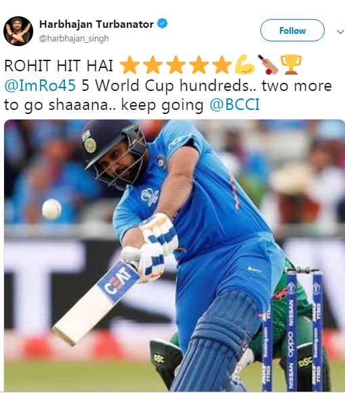The height and width of the screenshot is (393, 345).
Task: Click the blue verified badge
Action: (162, 24)
